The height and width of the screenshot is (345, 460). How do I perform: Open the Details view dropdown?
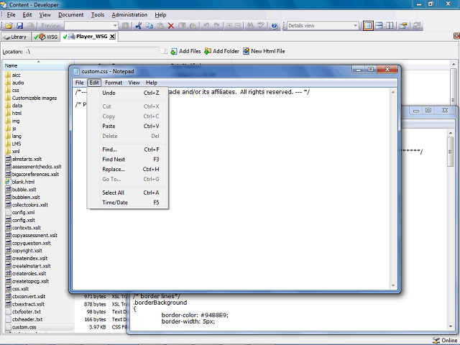pyautogui.click(x=355, y=26)
